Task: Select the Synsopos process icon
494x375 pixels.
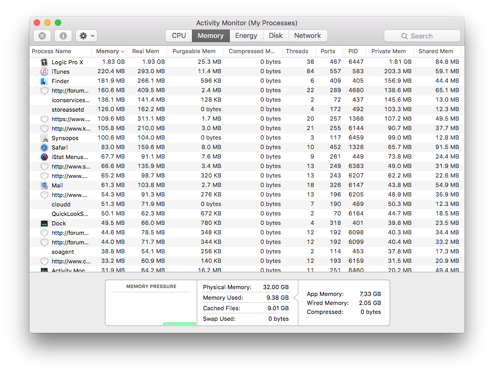Action: [44, 138]
